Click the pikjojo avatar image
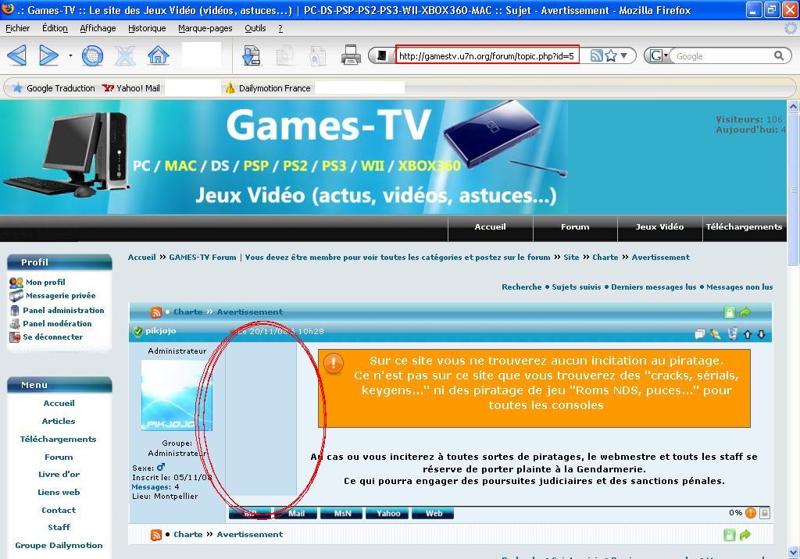 tap(176, 395)
